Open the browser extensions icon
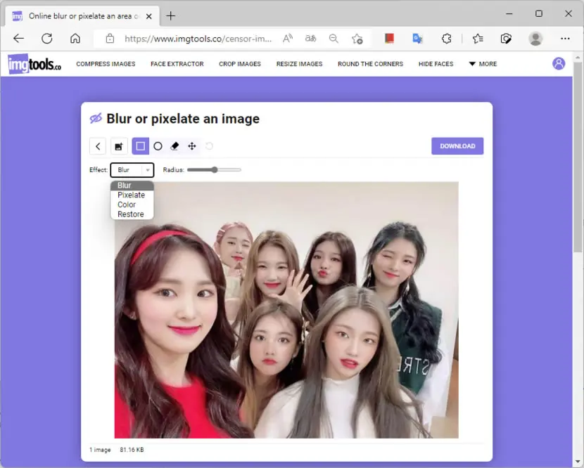The width and height of the screenshot is (584, 468). click(446, 39)
